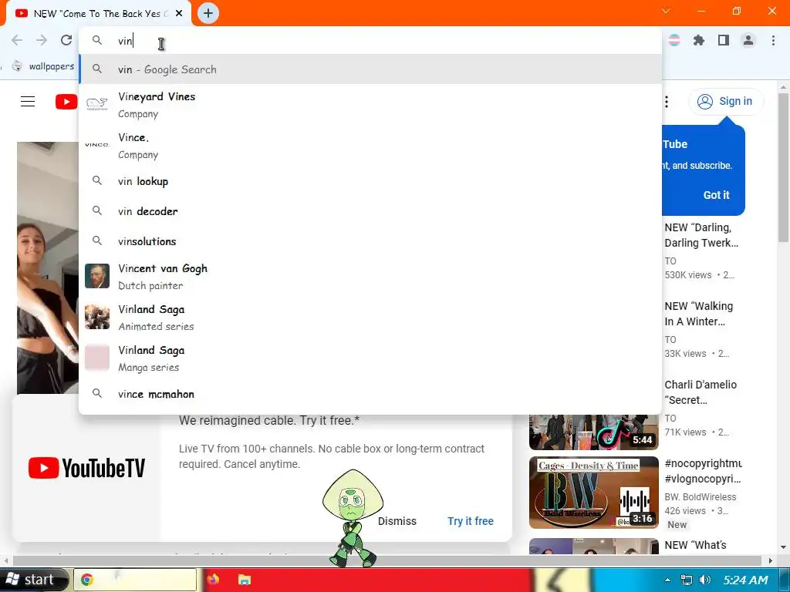
Task: Click the striped extension icon in toolbar
Action: click(674, 40)
